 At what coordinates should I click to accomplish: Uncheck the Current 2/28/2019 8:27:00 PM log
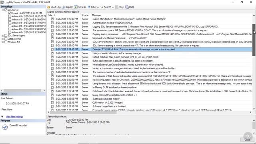pos(10,13)
